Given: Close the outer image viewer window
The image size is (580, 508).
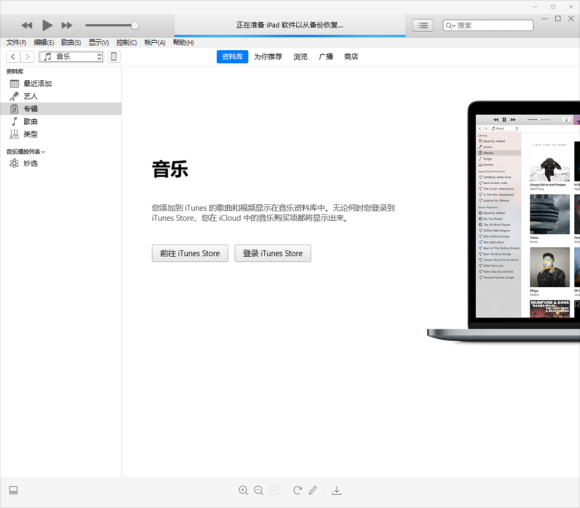Looking at the screenshot, I should tap(571, 7).
